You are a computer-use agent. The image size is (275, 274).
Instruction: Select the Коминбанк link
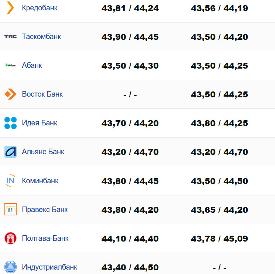tap(40, 181)
